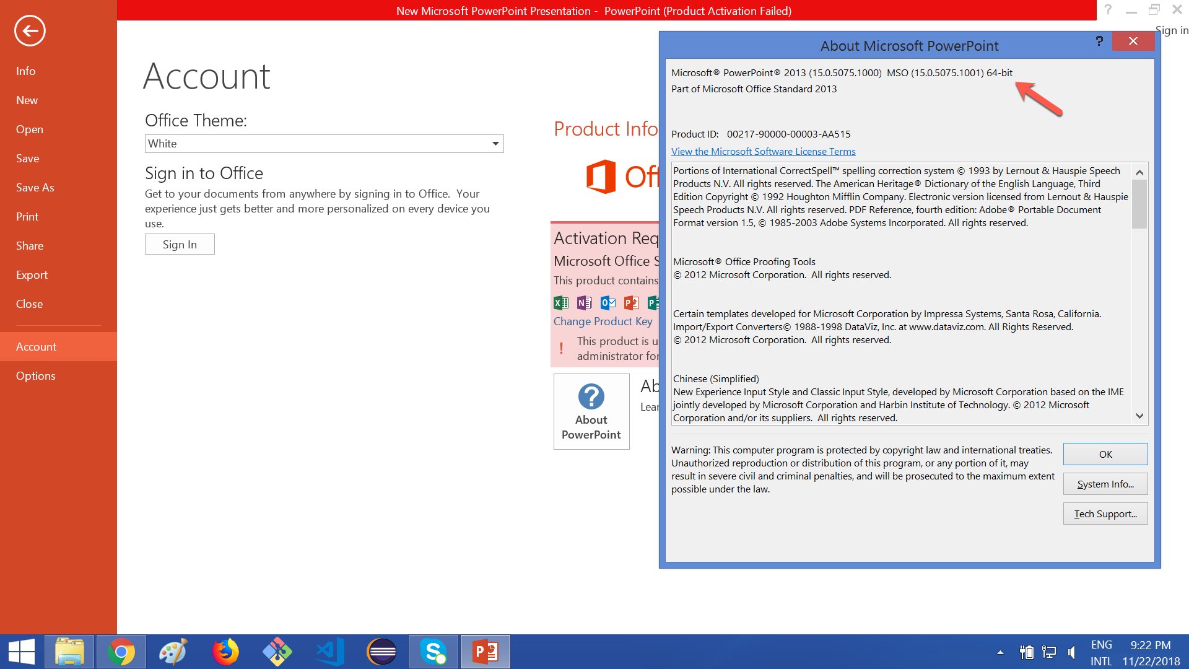Viewport: 1189px width, 669px height.
Task: Click the Sign In button
Action: click(x=180, y=244)
